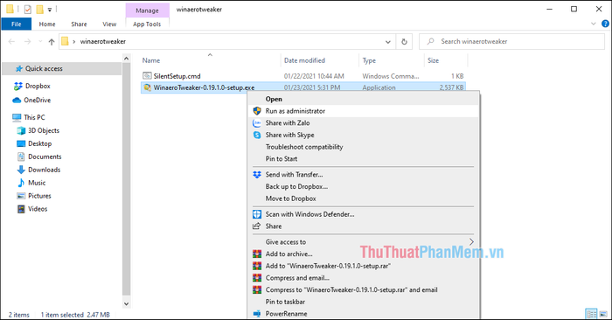
Task: Click the Music note icon in sidebar
Action: [x=21, y=183]
